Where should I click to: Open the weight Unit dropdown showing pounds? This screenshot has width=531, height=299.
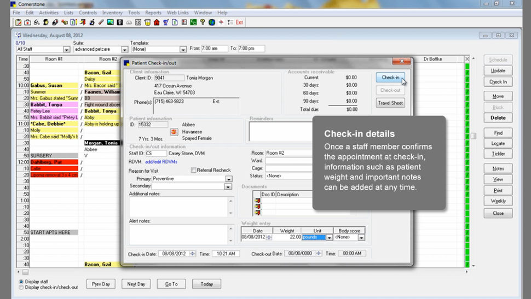329,237
